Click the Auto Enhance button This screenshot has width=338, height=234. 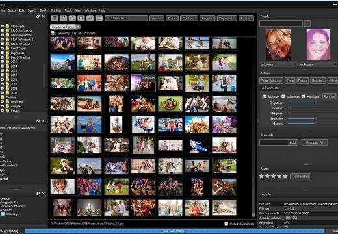coord(271,81)
